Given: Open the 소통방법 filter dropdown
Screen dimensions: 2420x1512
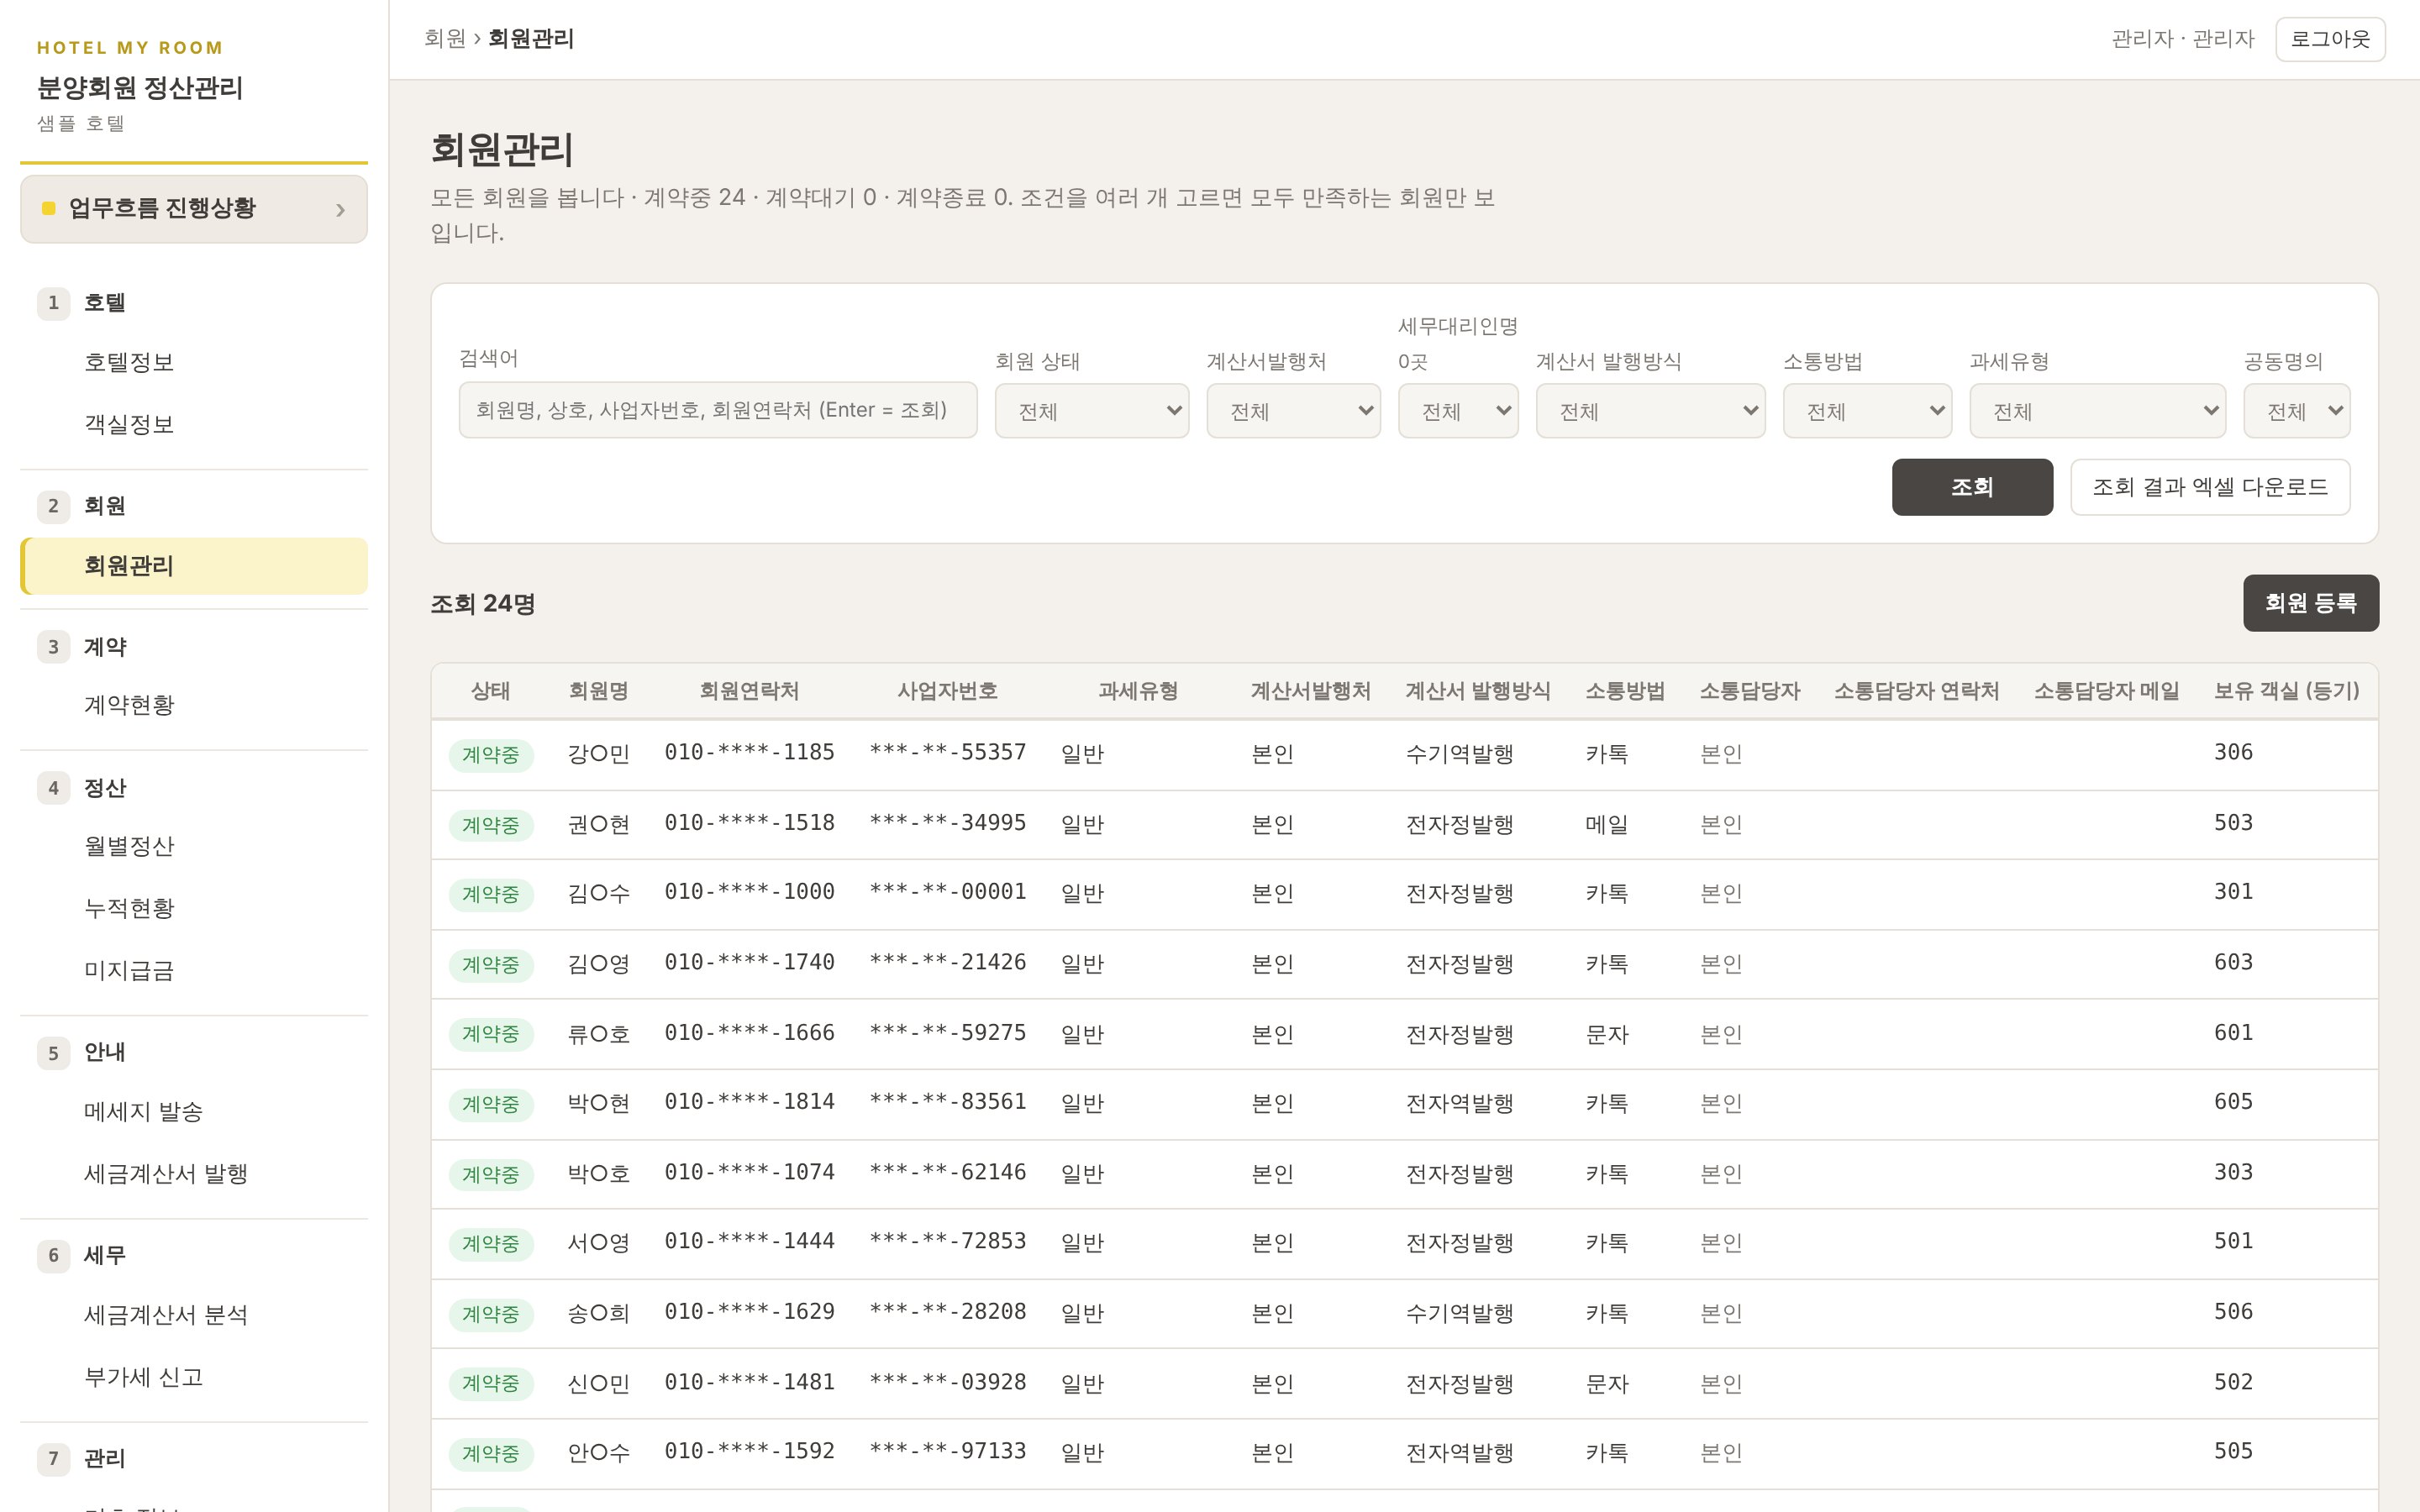Looking at the screenshot, I should click(1867, 411).
